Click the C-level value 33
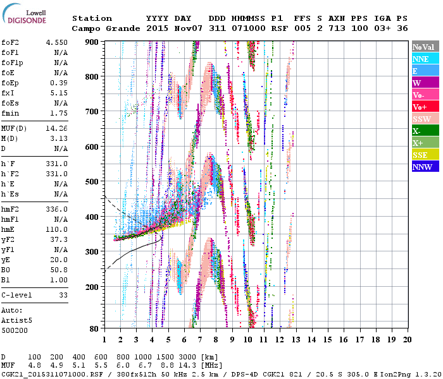The image size is (443, 379). coord(63,295)
